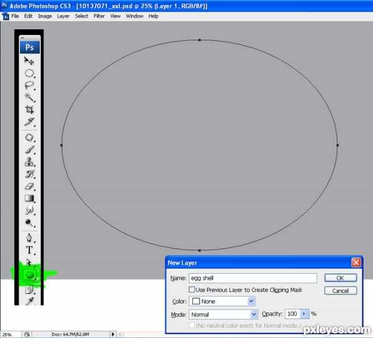Enable Use Previous Layer clipping mask checkbox
This screenshot has width=373, height=338.
191,289
